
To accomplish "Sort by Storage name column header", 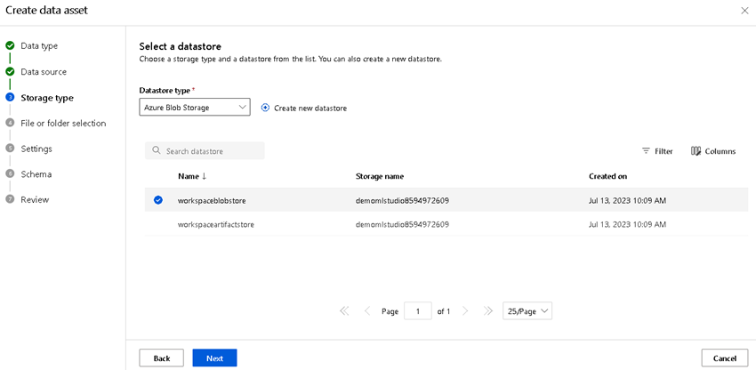I will point(380,177).
